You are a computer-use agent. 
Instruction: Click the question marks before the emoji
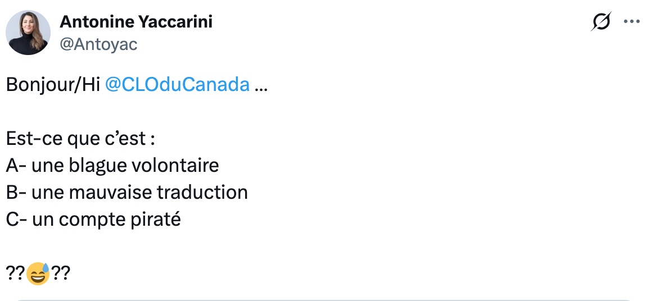point(15,273)
